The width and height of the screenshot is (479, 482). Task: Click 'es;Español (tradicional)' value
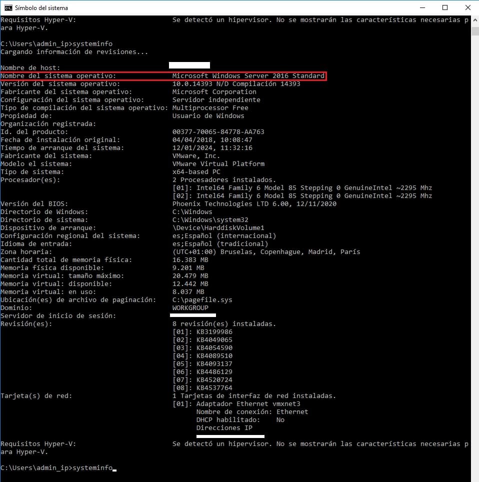coord(220,243)
